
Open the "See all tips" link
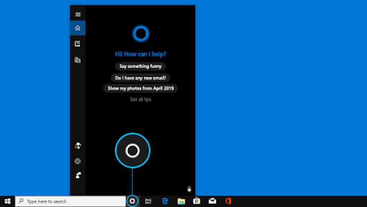[140, 100]
